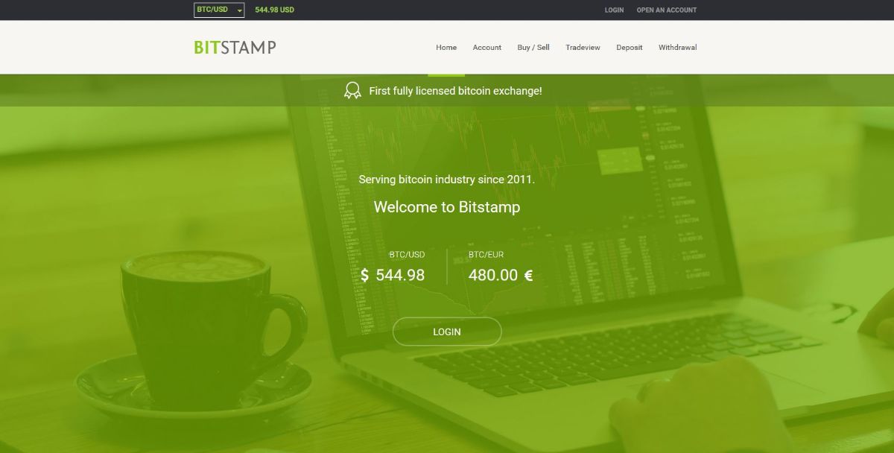The height and width of the screenshot is (453, 894).
Task: Click the BTC/EUR label above the price
Action: click(x=486, y=255)
